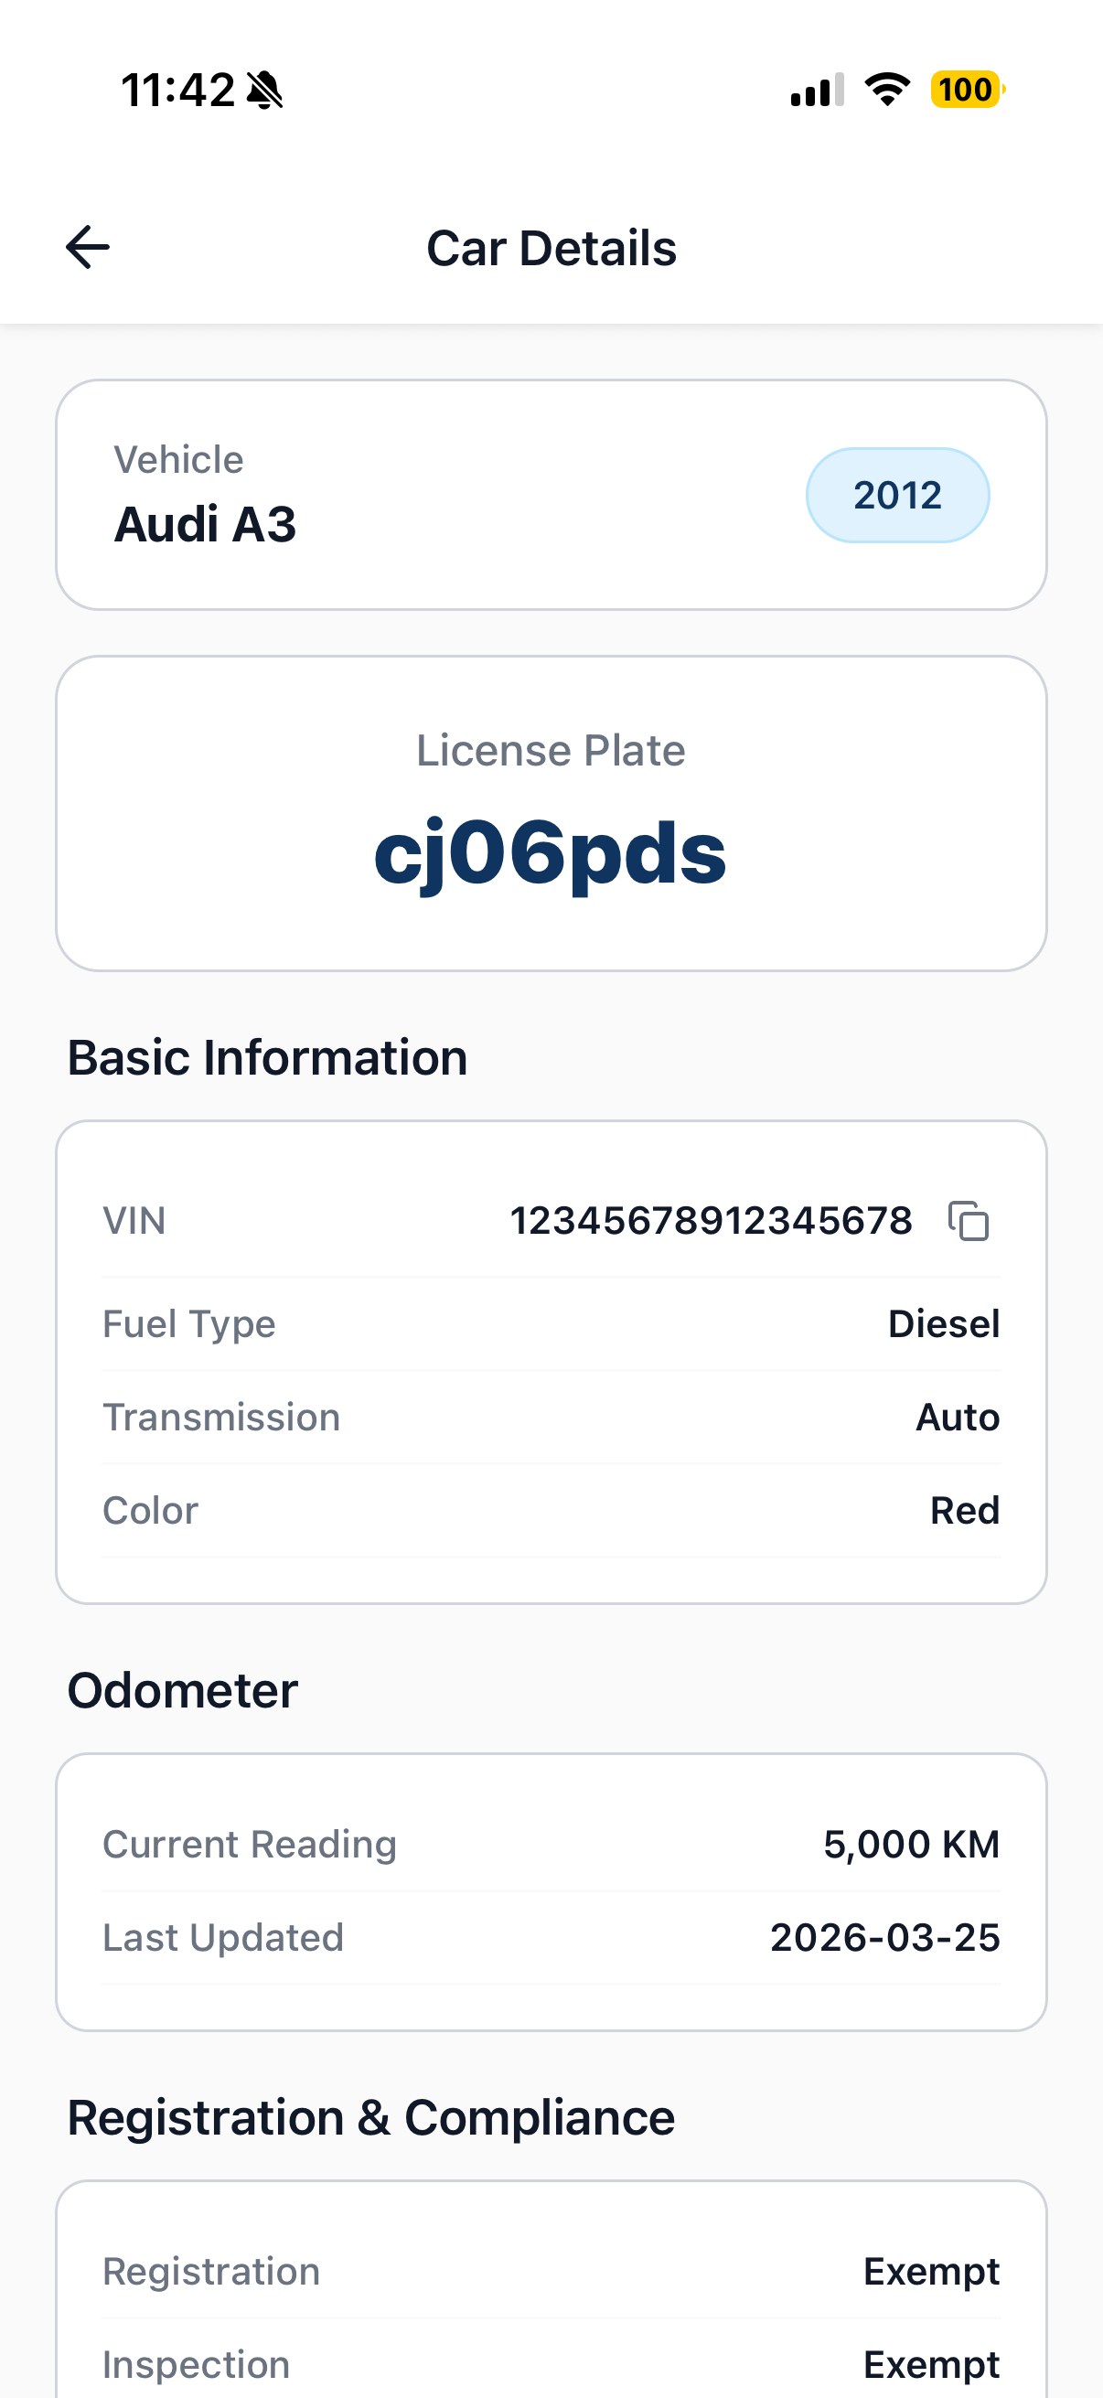The height and width of the screenshot is (2398, 1103).
Task: Tap the 11:42 clock in status bar
Action: click(x=177, y=91)
